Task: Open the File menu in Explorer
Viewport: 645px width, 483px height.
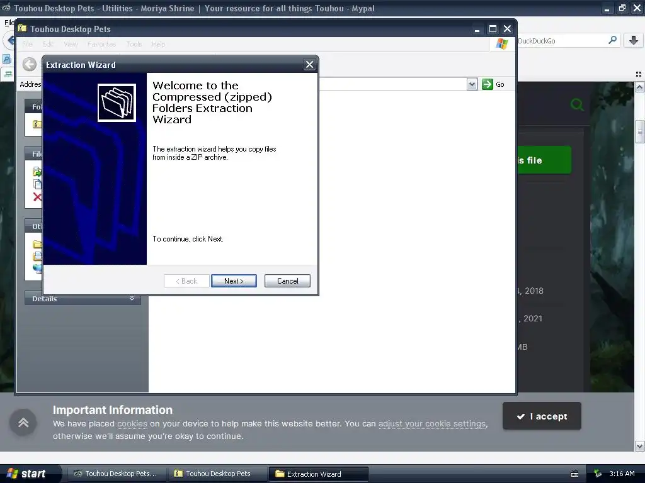Action: pyautogui.click(x=27, y=44)
